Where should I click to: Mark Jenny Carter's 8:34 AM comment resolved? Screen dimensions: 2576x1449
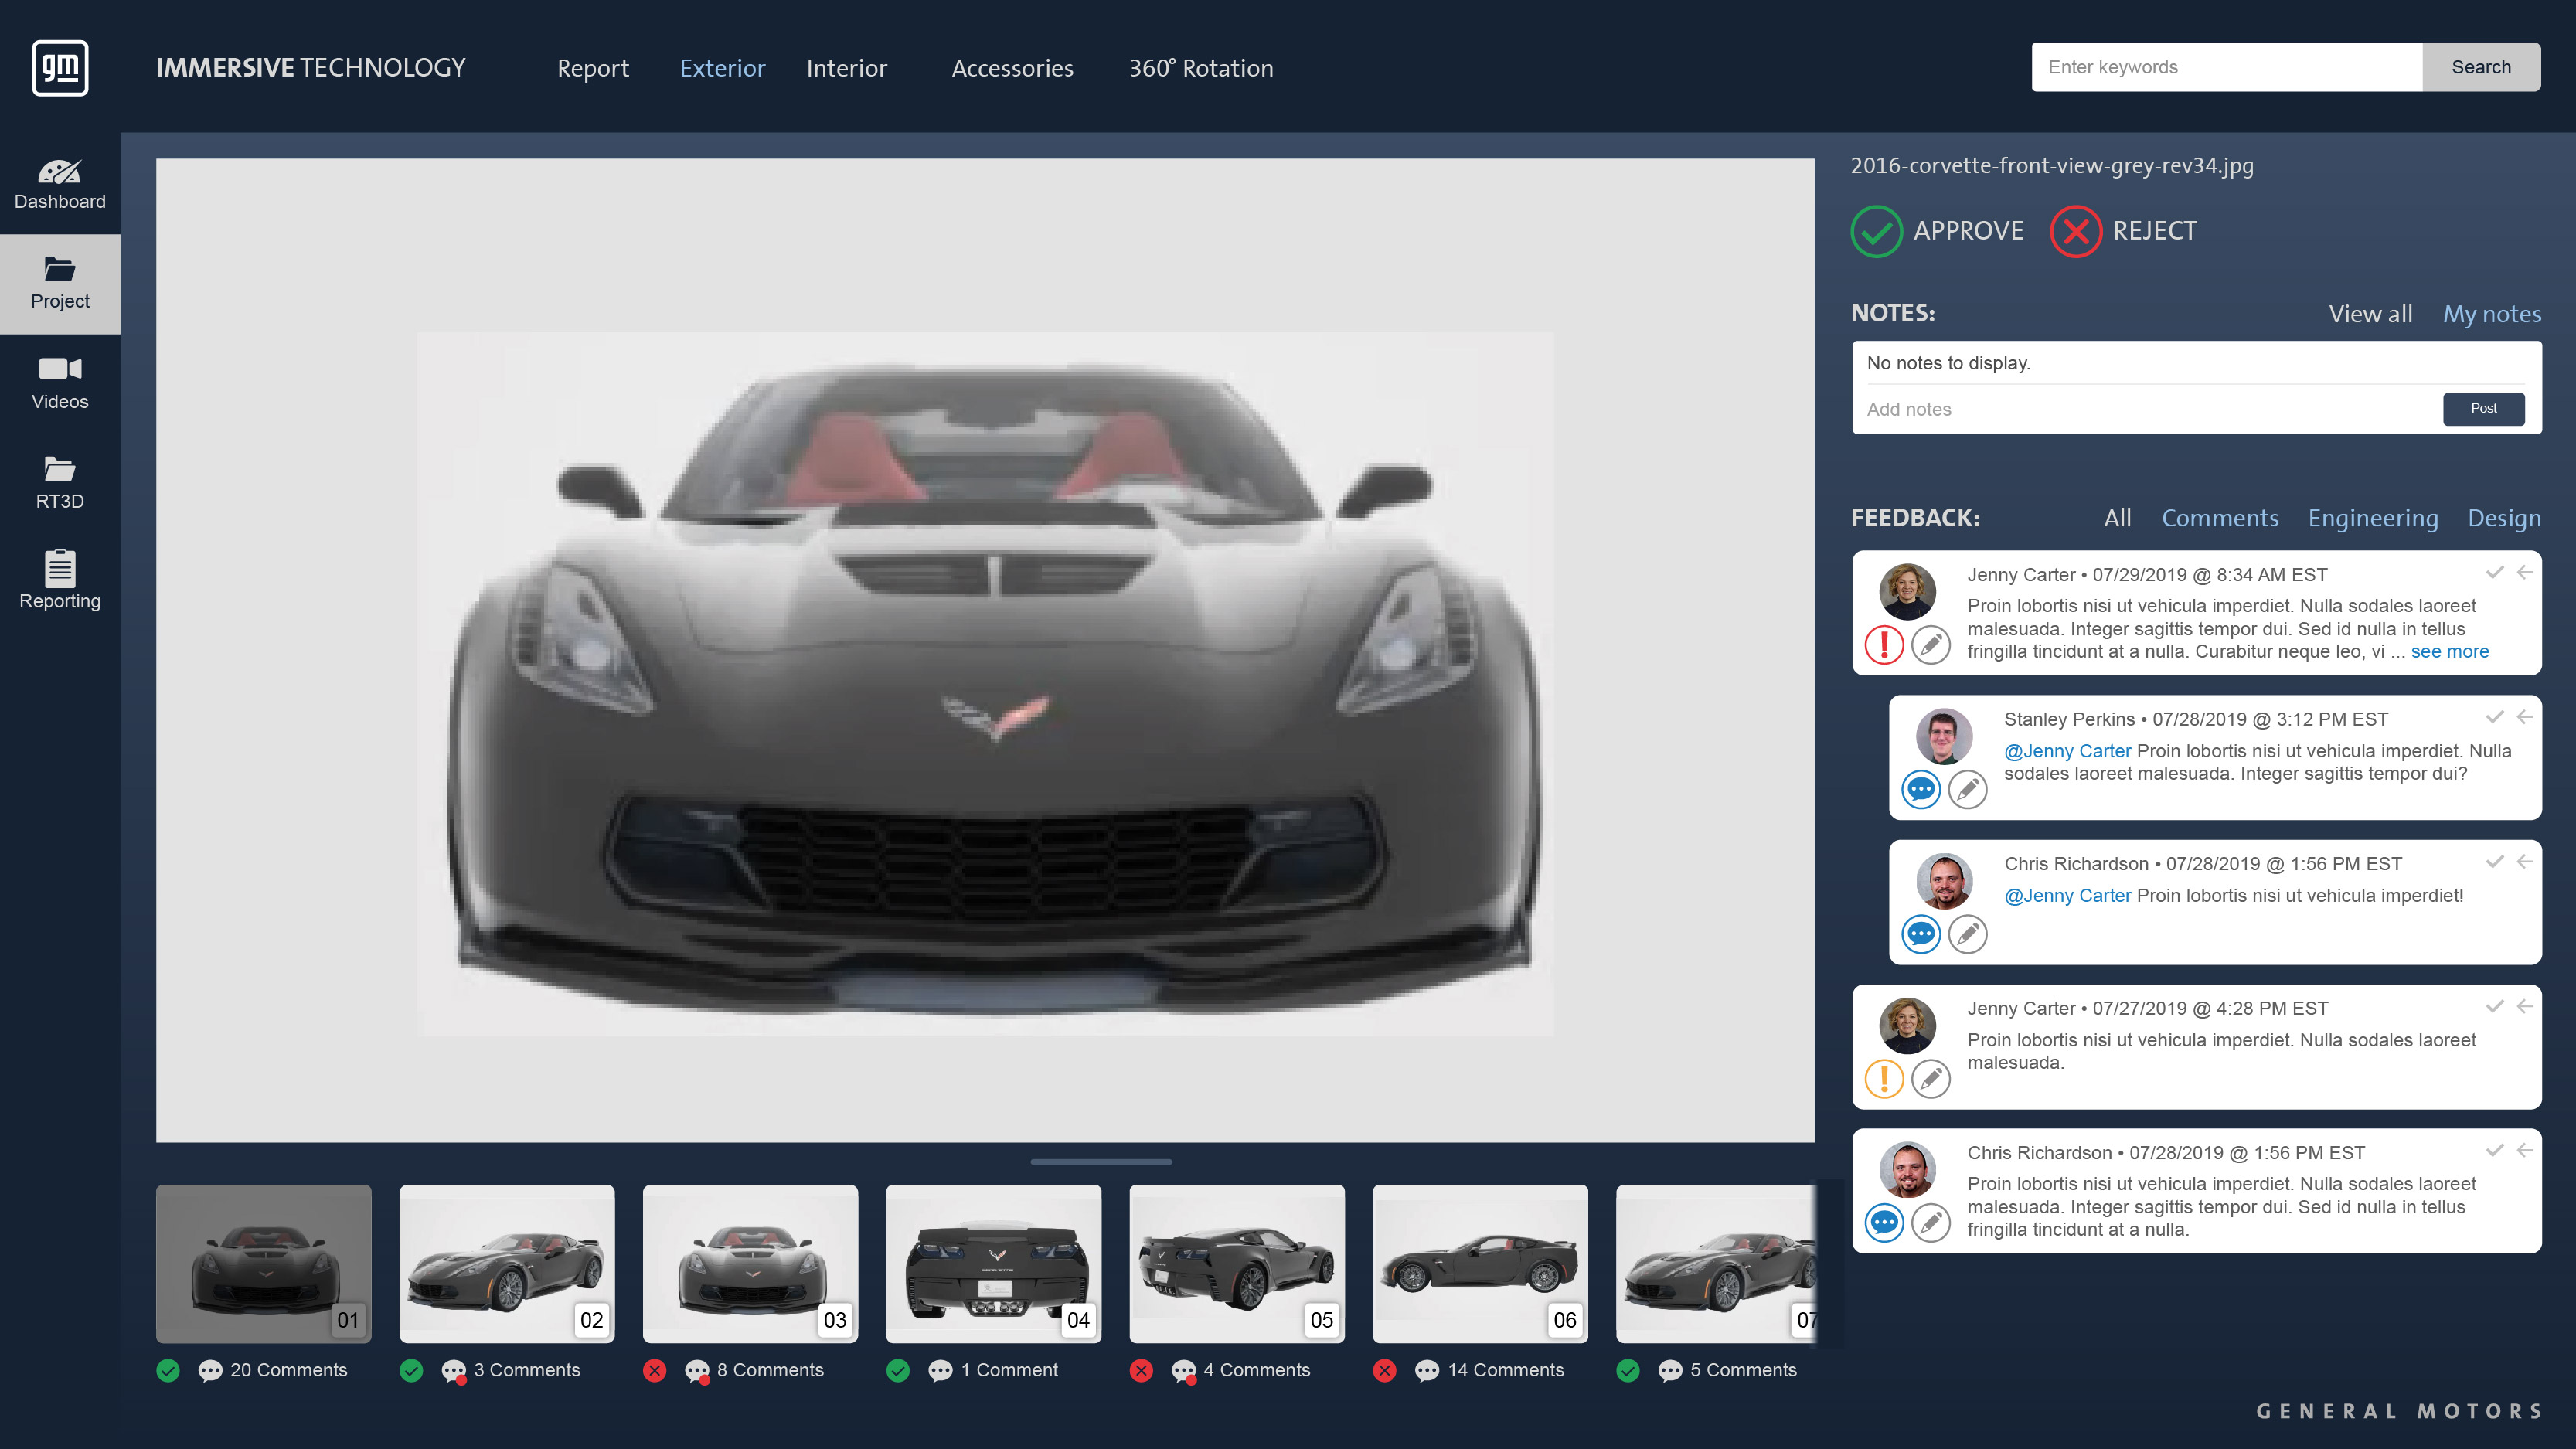point(2494,574)
